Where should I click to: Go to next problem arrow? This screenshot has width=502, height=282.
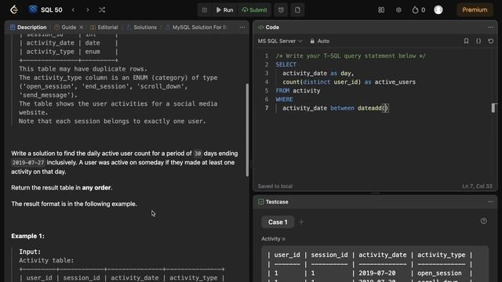87,10
